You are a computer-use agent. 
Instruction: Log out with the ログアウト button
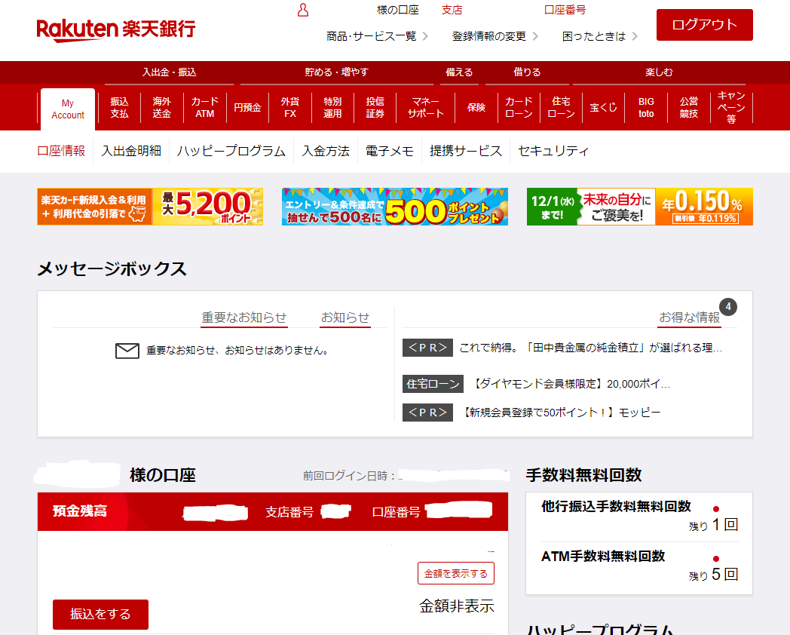pos(704,25)
